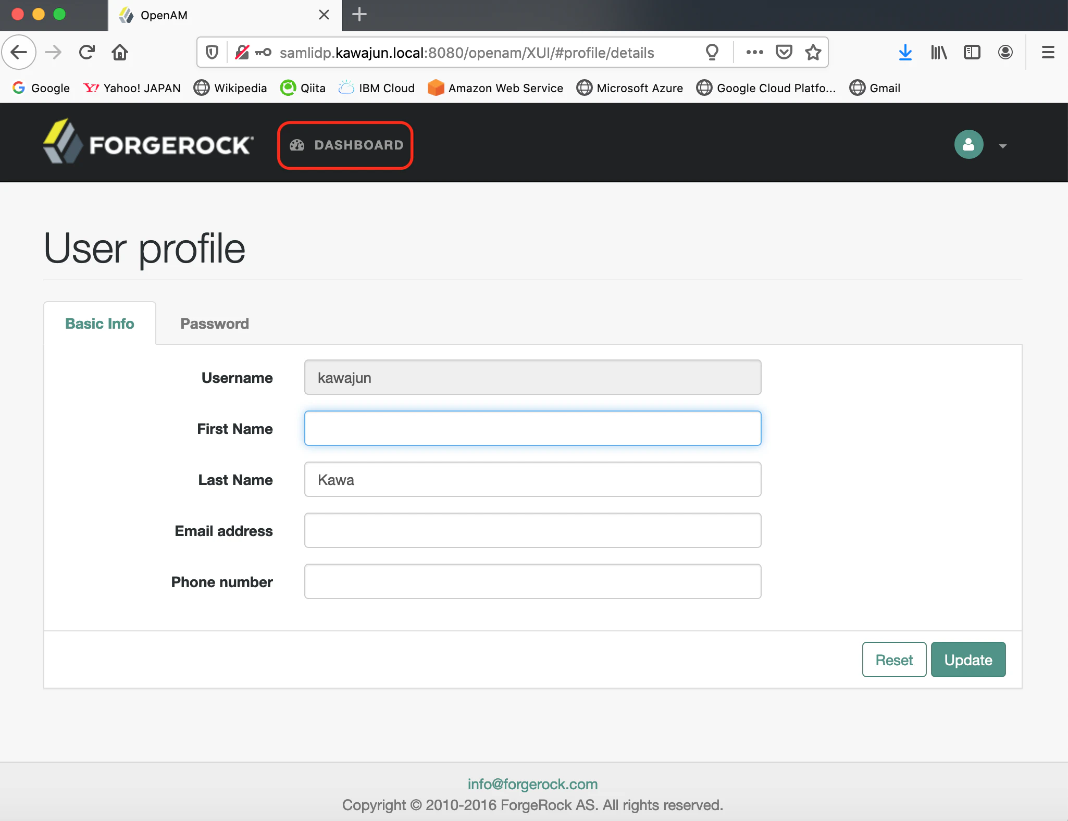Open the page actions three-dots menu
The image size is (1068, 821).
click(754, 52)
